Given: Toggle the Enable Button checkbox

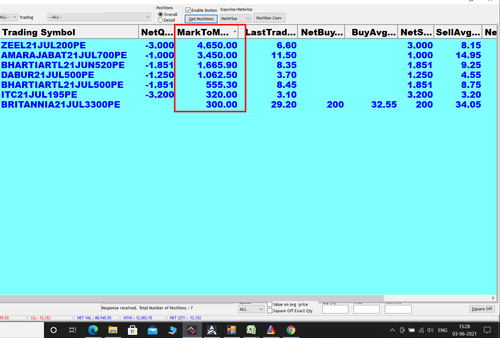Looking at the screenshot, I should tap(188, 10).
